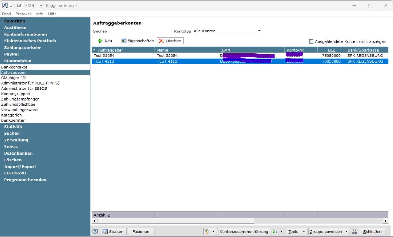Click the printer icon
393x237 pixels.
click(x=354, y=232)
